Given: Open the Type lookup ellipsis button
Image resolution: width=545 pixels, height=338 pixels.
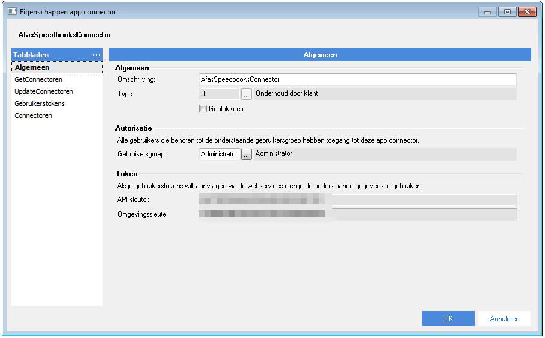Looking at the screenshot, I should [247, 94].
